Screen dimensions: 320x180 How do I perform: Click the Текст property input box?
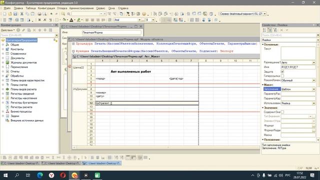298,53
